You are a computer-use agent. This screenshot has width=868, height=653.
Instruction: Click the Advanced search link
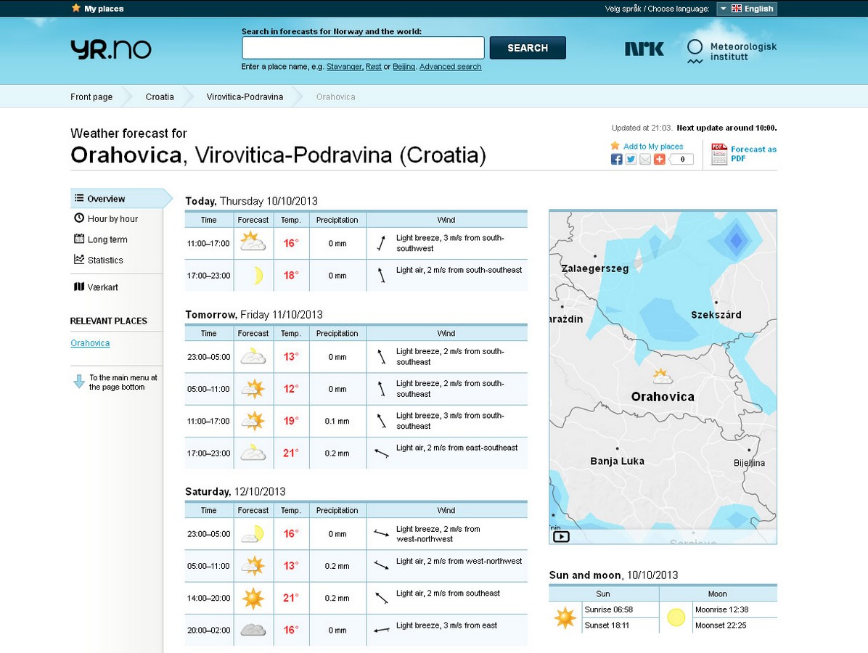(450, 67)
